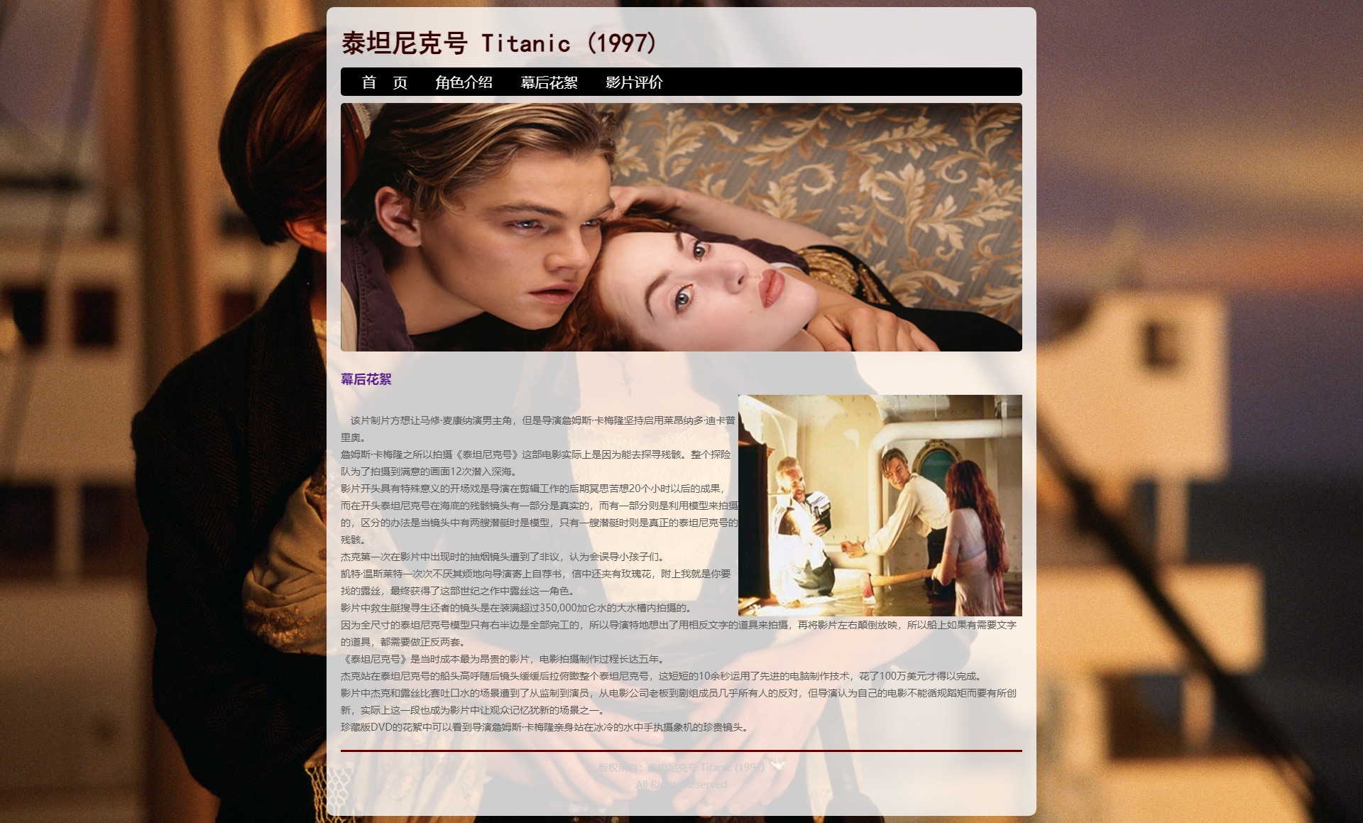The image size is (1363, 823).
Task: Click the line starting 影片中杰克和露丝比赛吐口水
Action: pyautogui.click(x=679, y=702)
